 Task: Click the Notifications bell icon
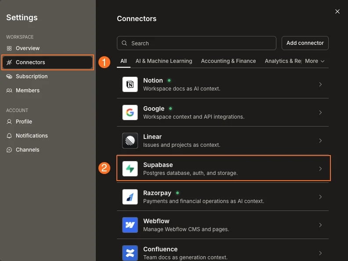click(x=9, y=136)
